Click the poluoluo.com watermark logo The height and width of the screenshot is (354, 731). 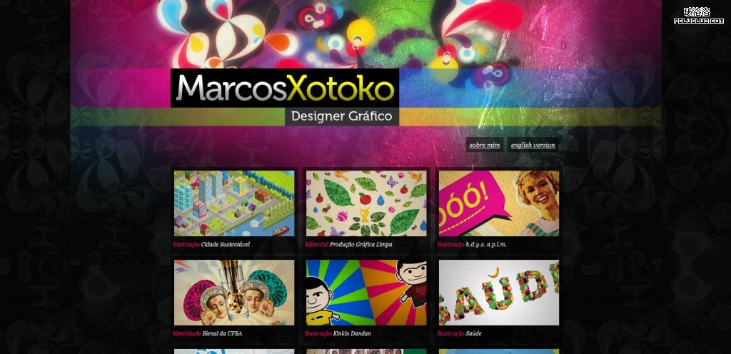tap(698, 16)
